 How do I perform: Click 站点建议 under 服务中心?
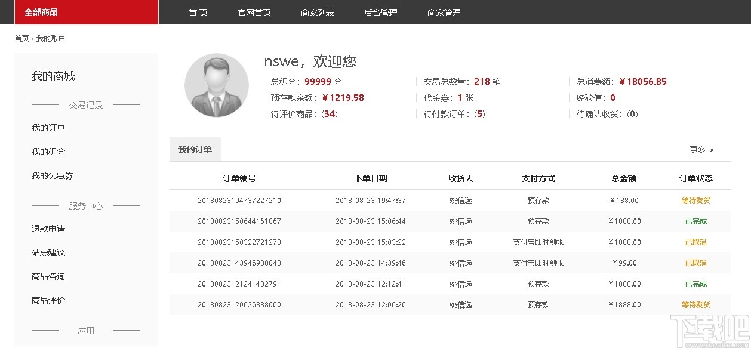click(48, 252)
